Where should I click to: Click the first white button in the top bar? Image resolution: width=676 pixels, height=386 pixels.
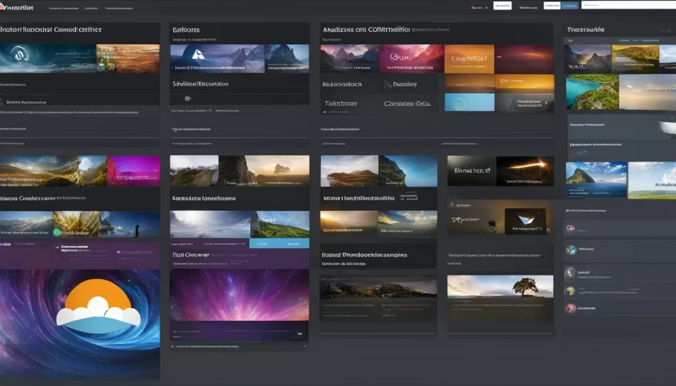click(x=502, y=6)
